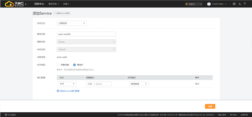The image size is (252, 117).
Task: Click 返回Service列表 button
Action: click(x=62, y=13)
